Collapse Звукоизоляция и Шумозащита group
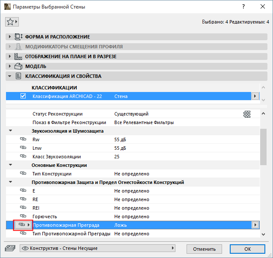 point(10,130)
